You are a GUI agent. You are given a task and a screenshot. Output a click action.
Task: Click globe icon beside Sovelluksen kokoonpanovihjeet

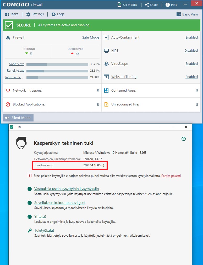[x=30, y=203]
